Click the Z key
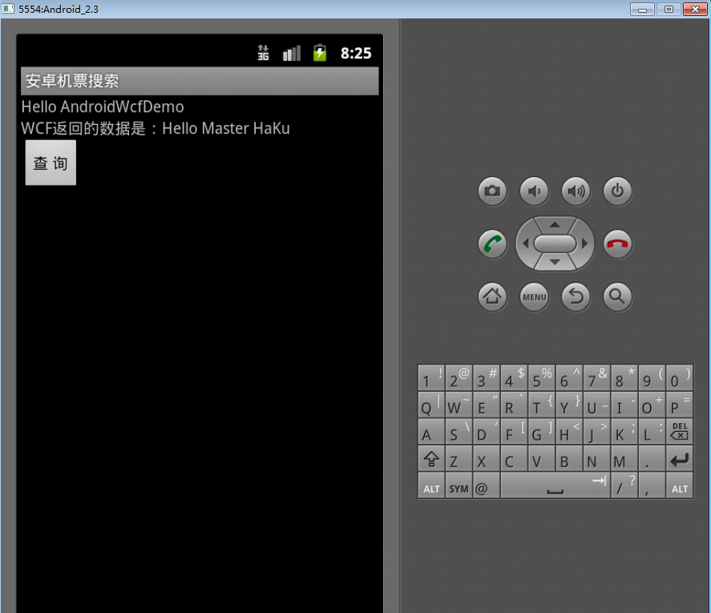This screenshot has width=711, height=613. click(x=459, y=458)
